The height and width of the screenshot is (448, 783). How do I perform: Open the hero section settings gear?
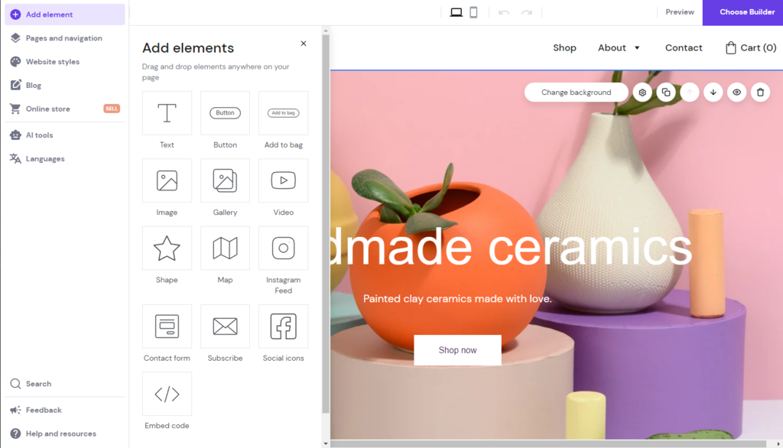click(642, 92)
